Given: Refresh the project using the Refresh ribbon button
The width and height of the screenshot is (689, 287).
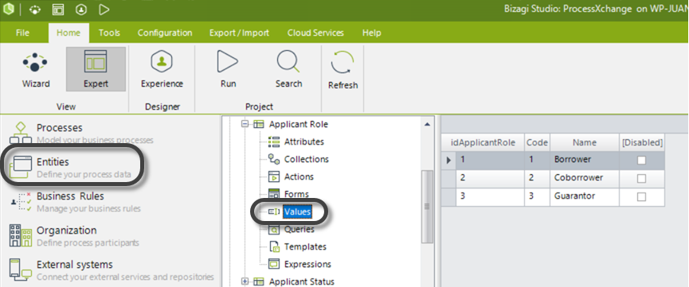Looking at the screenshot, I should click(343, 70).
